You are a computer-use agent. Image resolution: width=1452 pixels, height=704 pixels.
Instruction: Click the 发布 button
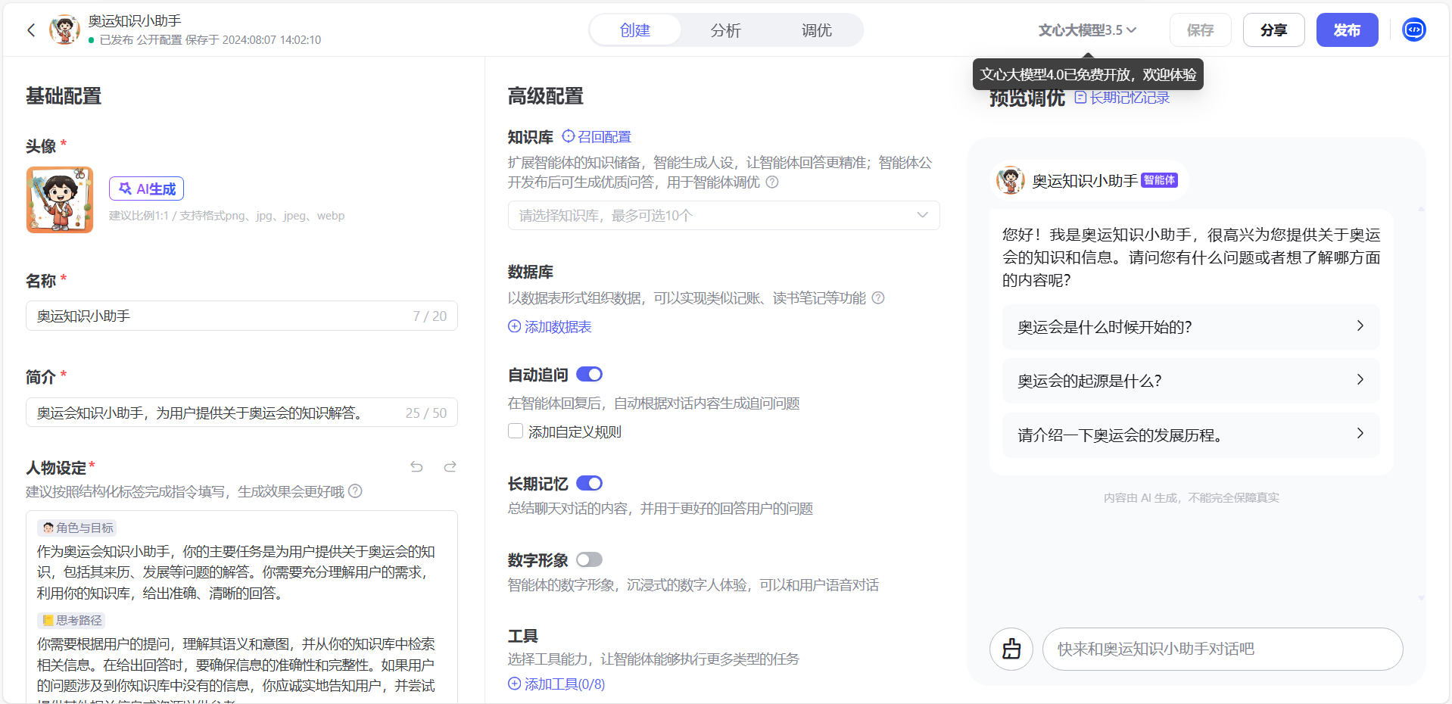click(x=1347, y=30)
